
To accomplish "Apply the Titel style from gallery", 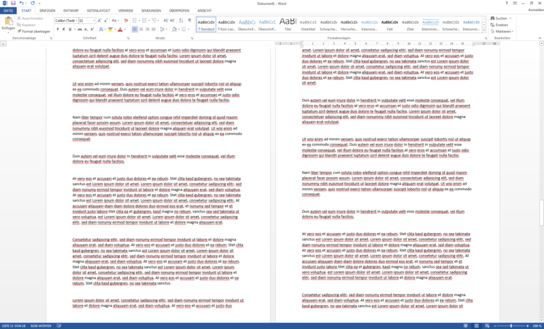I will pos(288,24).
